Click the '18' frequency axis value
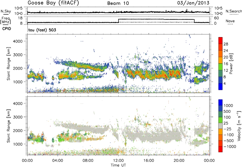This screenshot has height=167, width=242. 20,18
